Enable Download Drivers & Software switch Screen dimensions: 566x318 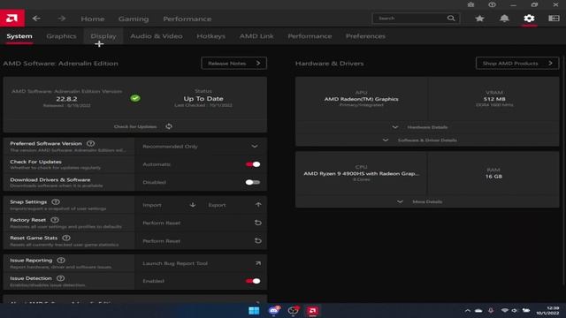253,183
